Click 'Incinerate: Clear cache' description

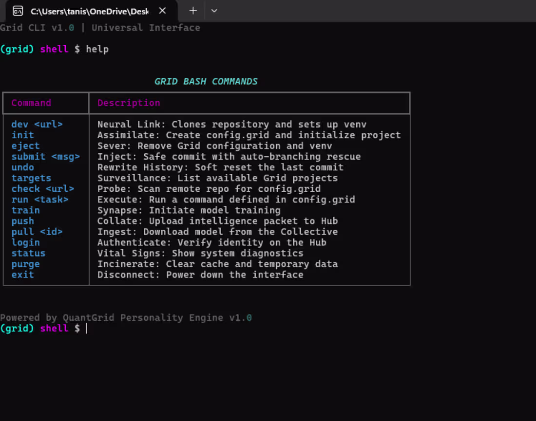(217, 264)
